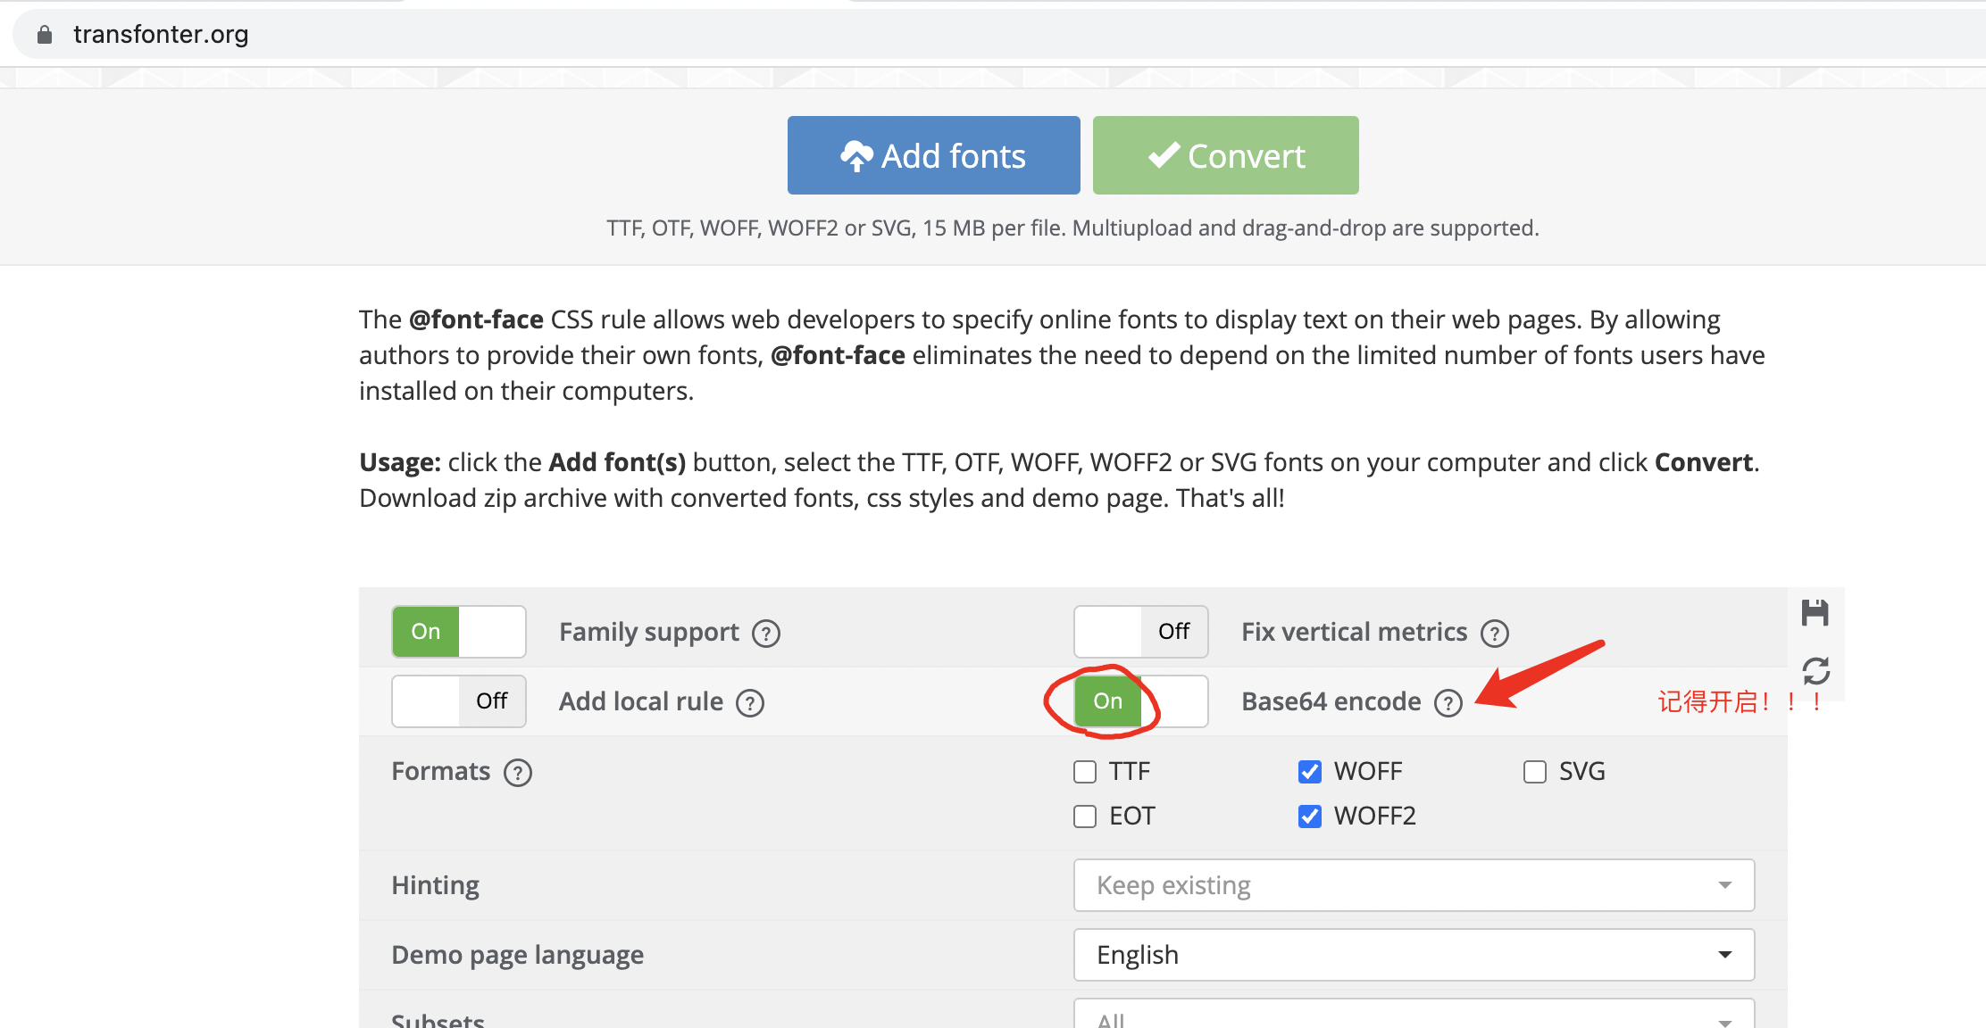Check the TTF format checkbox
Viewport: 1986px width, 1028px height.
1085,772
